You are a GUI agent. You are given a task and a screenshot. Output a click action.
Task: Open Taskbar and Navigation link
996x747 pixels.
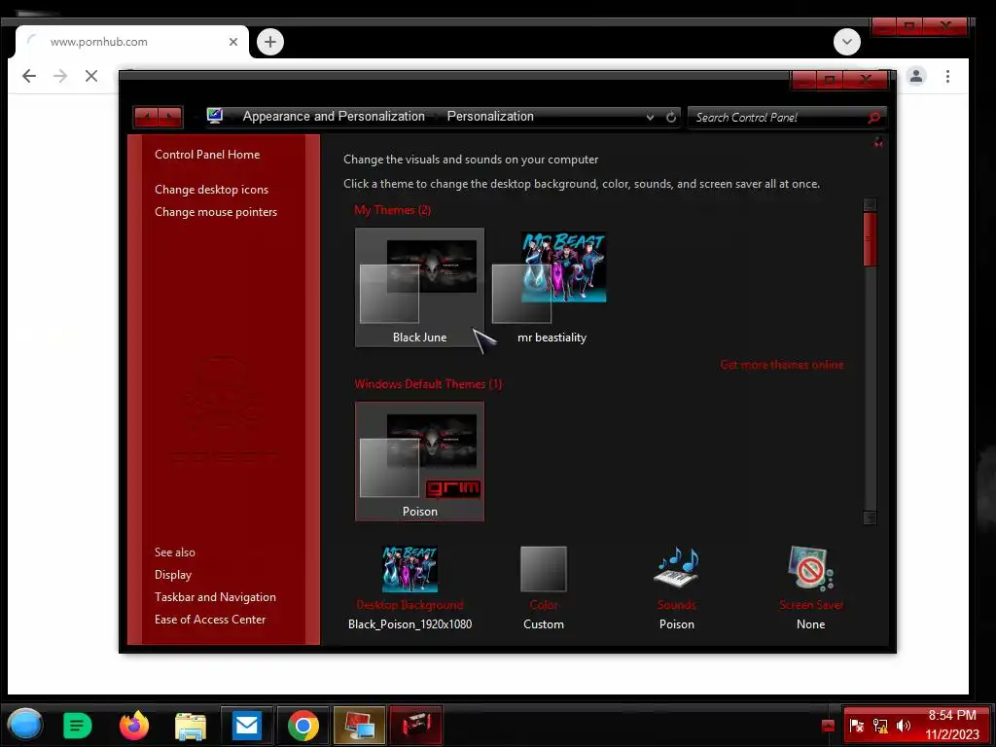(x=215, y=597)
